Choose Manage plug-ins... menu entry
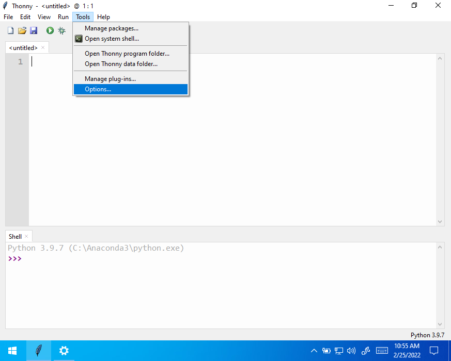The width and height of the screenshot is (451, 361). (x=131, y=79)
